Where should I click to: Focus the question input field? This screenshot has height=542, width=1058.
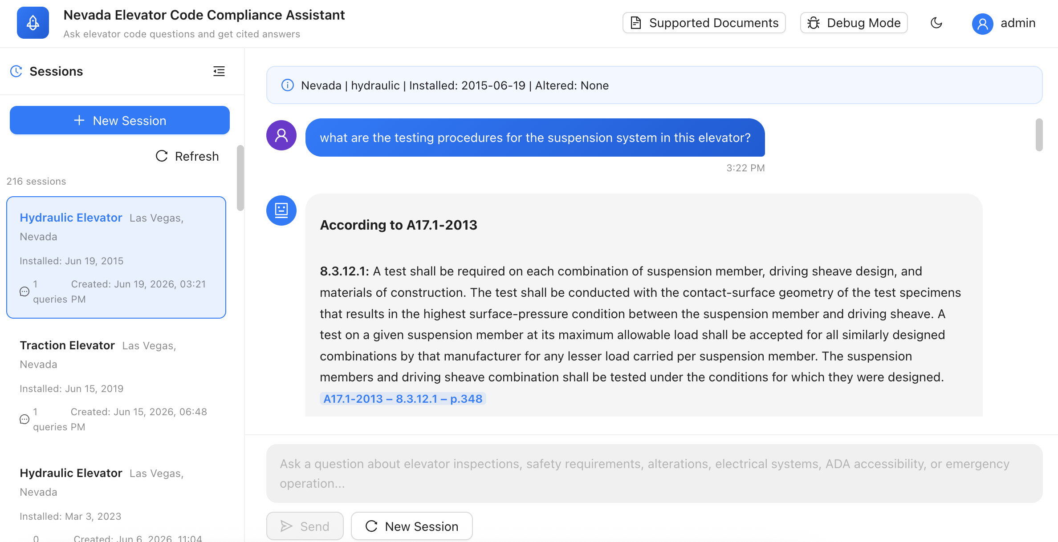click(x=654, y=473)
